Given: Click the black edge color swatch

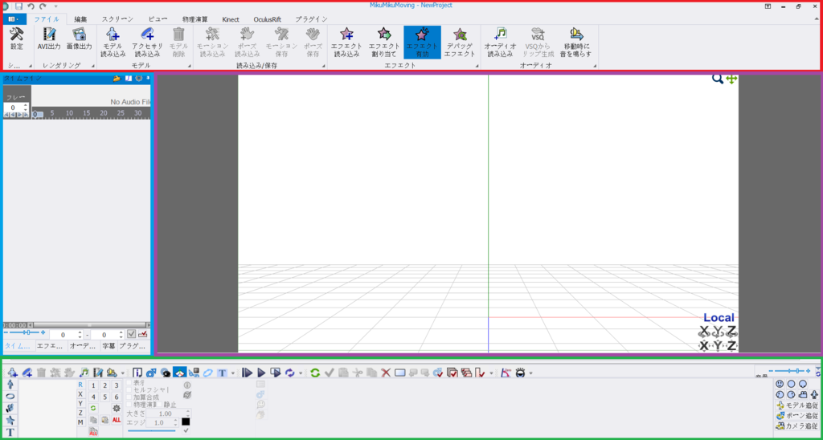Looking at the screenshot, I should pos(186,422).
